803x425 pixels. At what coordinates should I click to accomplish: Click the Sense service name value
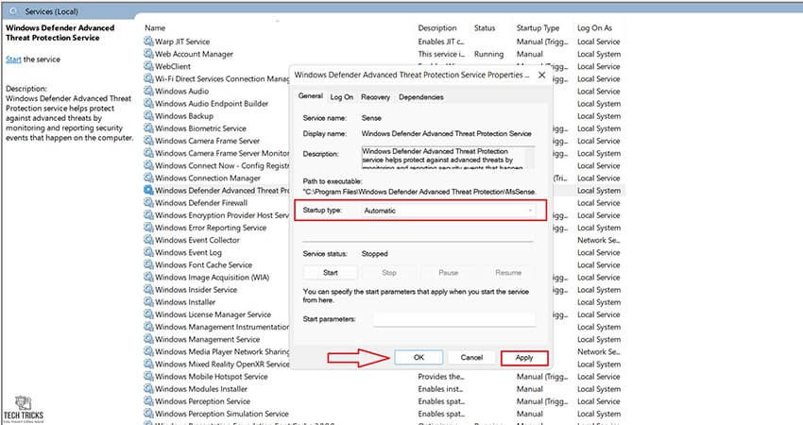371,118
